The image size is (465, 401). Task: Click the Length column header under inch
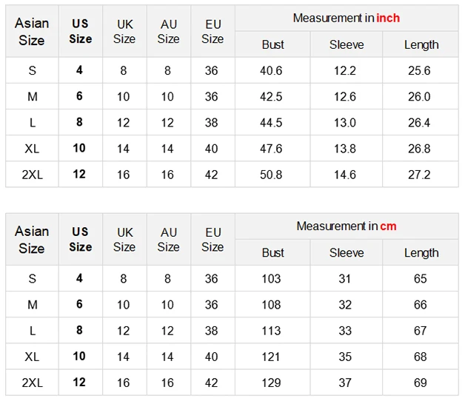click(421, 45)
